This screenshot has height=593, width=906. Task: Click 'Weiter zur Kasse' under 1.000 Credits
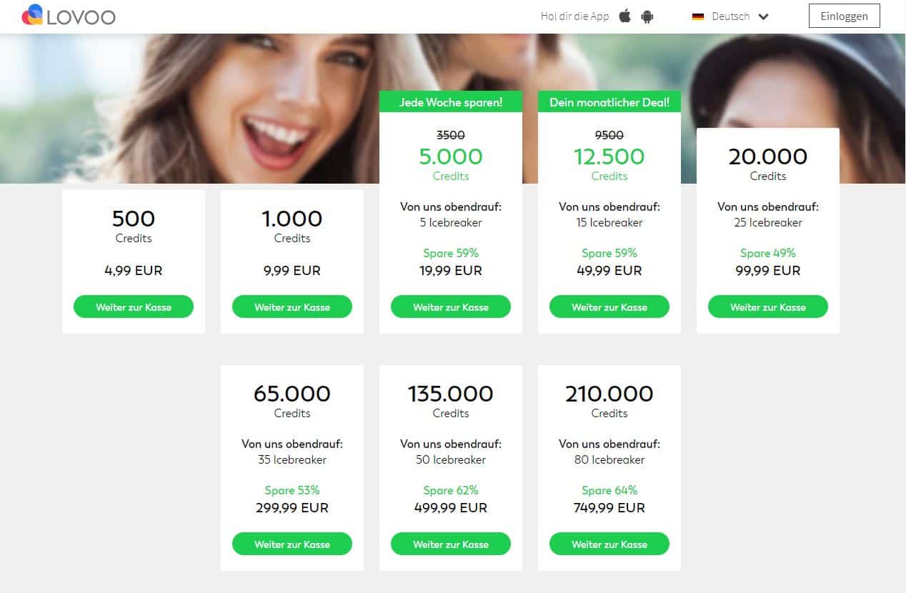pyautogui.click(x=292, y=307)
